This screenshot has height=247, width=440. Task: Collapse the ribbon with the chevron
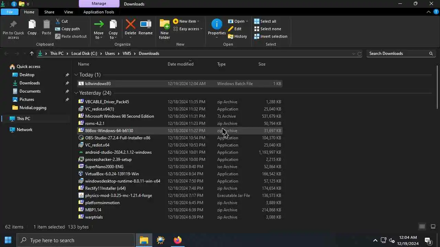click(x=428, y=12)
